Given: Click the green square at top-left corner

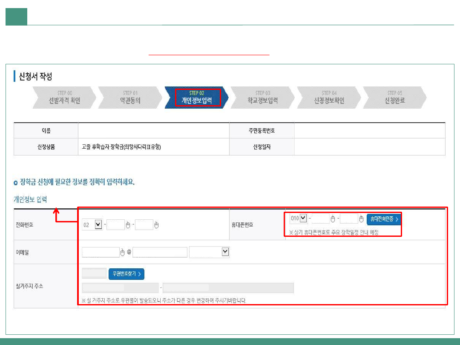Looking at the screenshot, I should click(16, 17).
